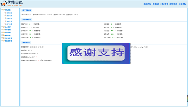This screenshot has width=188, height=107.
Task: Click the 自定义管理 folder icon
Action: click(x=4, y=38)
